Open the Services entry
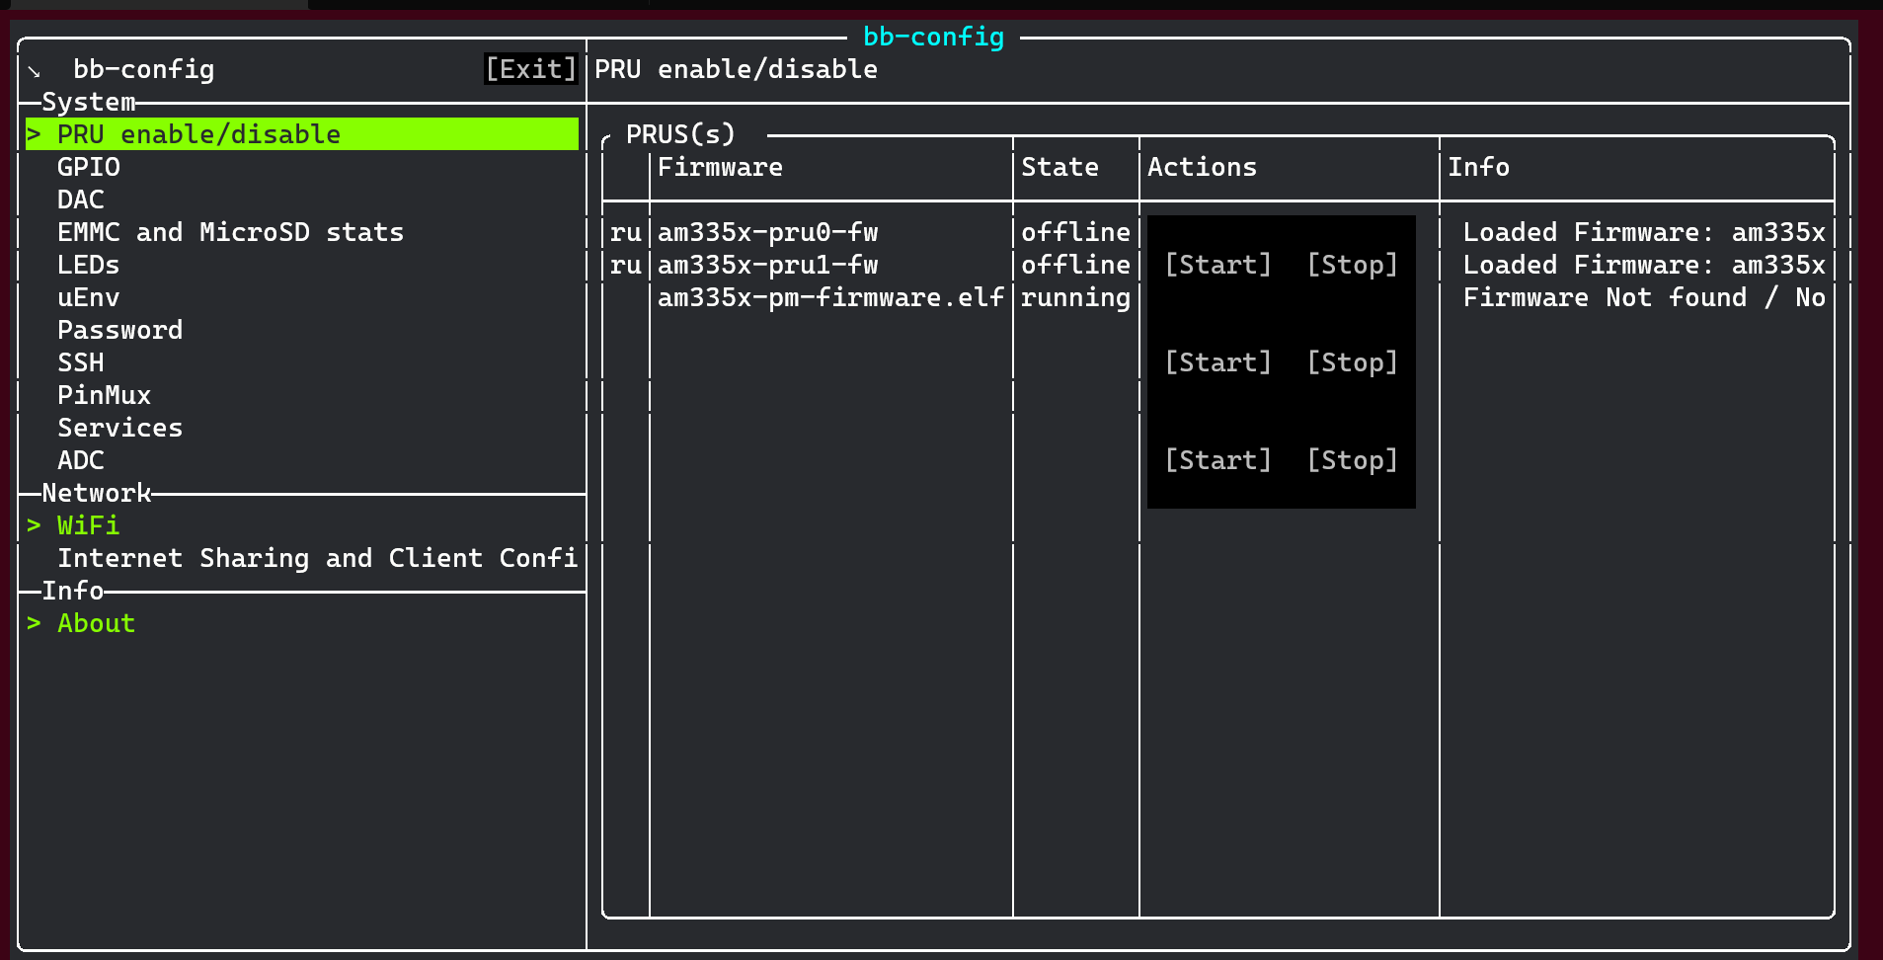1883x960 pixels. tap(119, 428)
